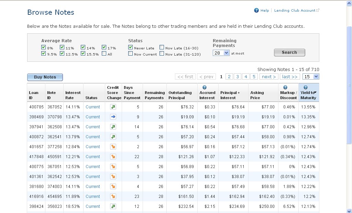Uncheck the 12.5% average rate checkbox
Viewport: 352px width, 213px height.
[x=62, y=54]
